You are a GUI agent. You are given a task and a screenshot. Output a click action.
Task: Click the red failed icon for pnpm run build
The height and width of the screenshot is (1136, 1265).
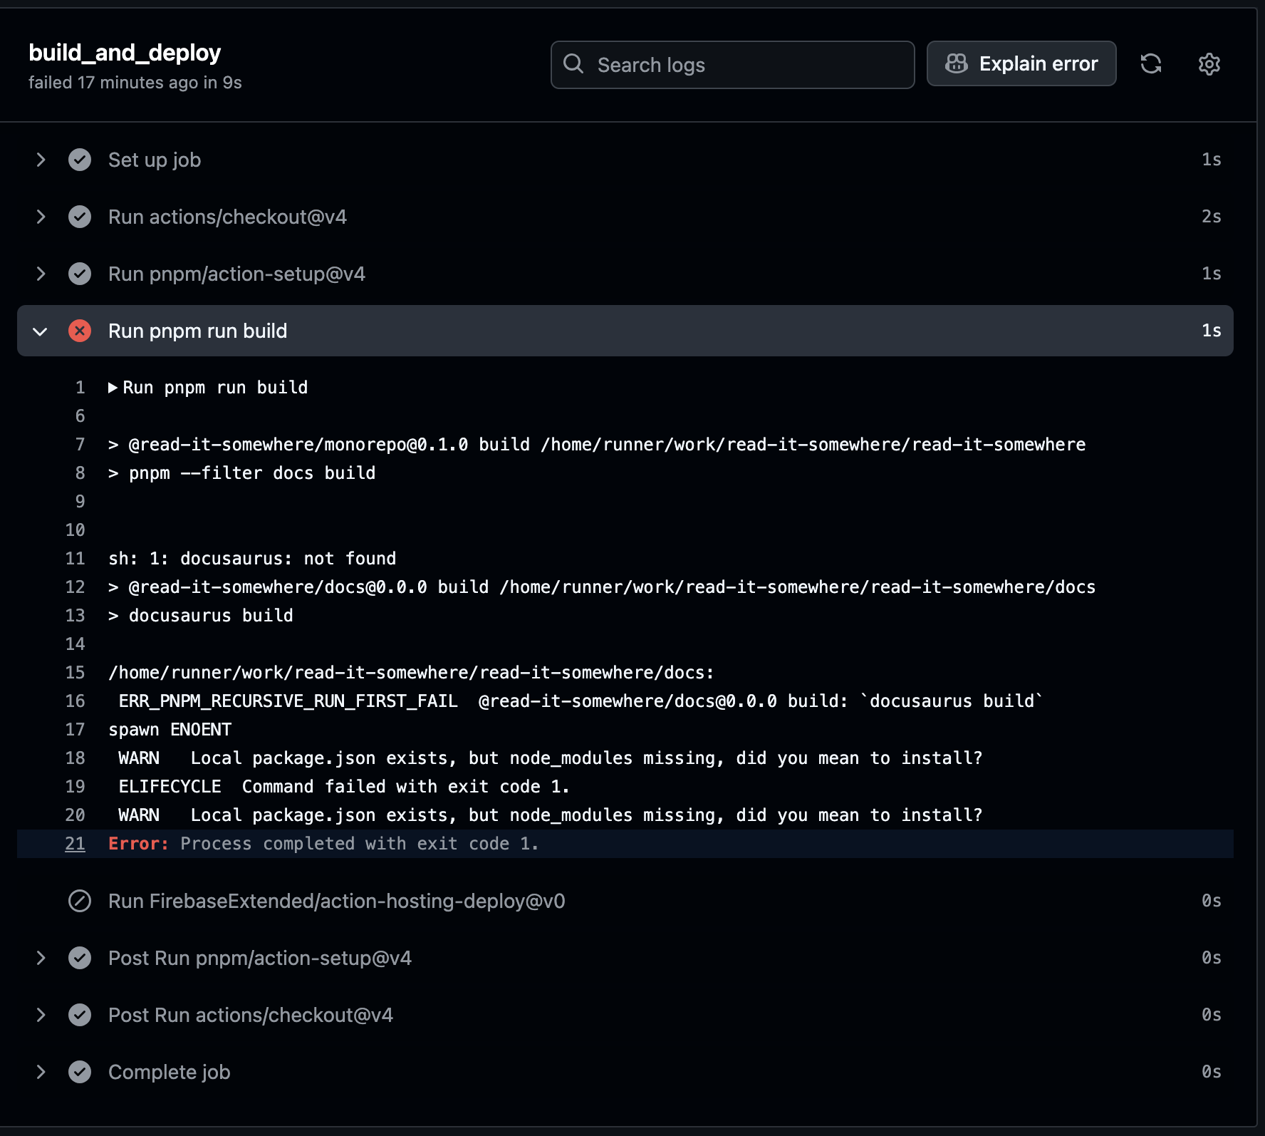(80, 331)
